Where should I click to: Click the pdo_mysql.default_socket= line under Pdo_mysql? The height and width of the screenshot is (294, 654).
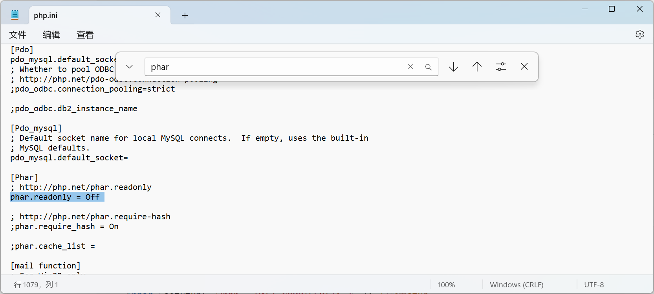69,158
